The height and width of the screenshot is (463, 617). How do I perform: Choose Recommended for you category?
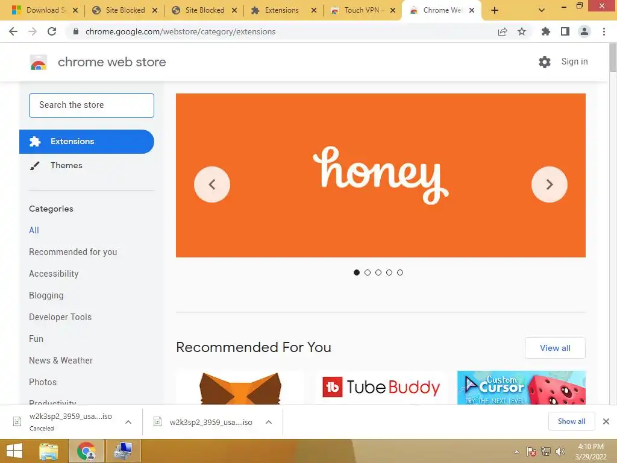[x=73, y=252]
